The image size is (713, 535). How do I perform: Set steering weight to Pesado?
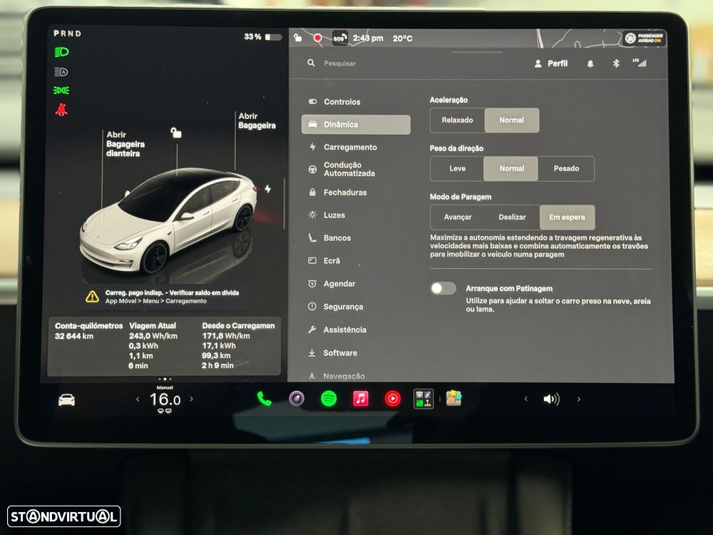566,168
